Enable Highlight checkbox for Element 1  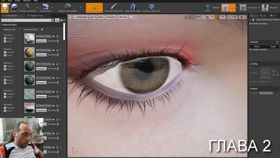[x=5, y=52]
